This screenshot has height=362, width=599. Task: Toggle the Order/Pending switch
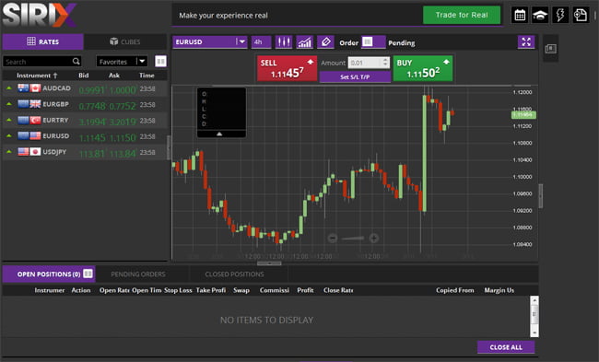coord(373,42)
